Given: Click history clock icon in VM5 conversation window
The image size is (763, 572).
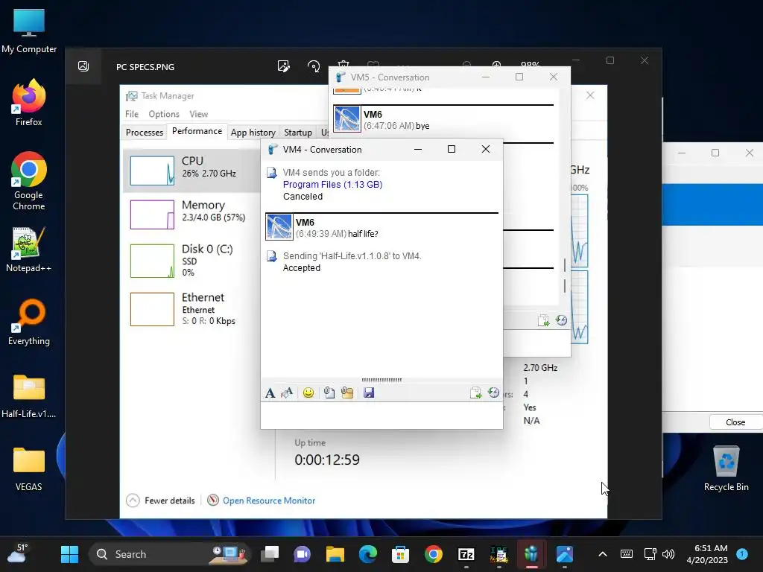Looking at the screenshot, I should point(561,320).
